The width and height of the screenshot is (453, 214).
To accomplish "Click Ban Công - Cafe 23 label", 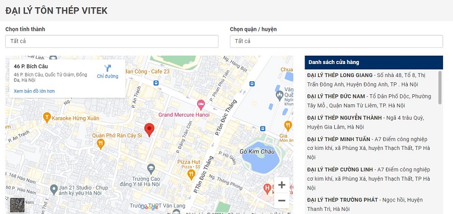I will click(x=147, y=71).
